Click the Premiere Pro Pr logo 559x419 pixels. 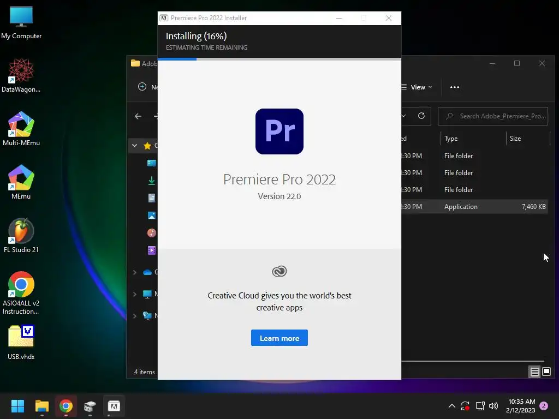pyautogui.click(x=279, y=131)
